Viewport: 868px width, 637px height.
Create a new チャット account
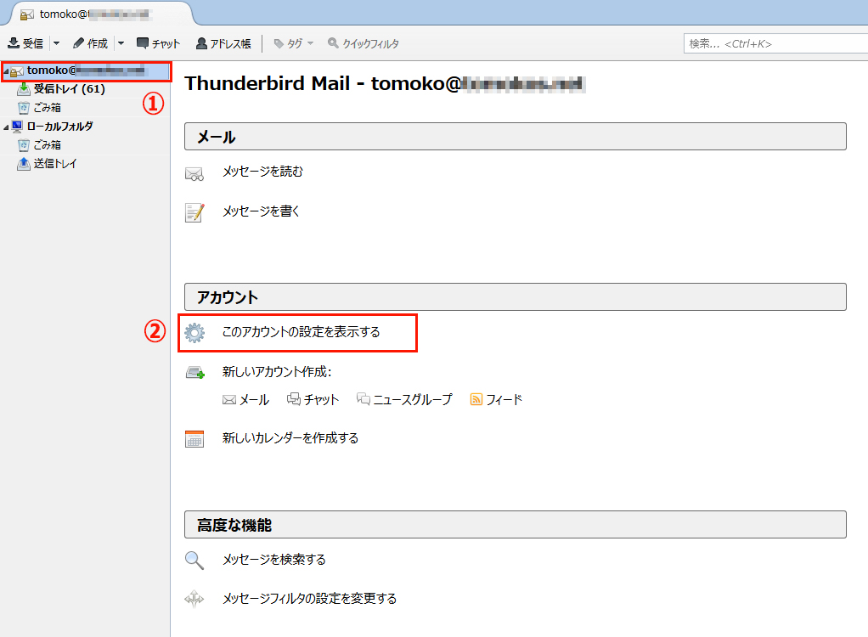pos(321,399)
